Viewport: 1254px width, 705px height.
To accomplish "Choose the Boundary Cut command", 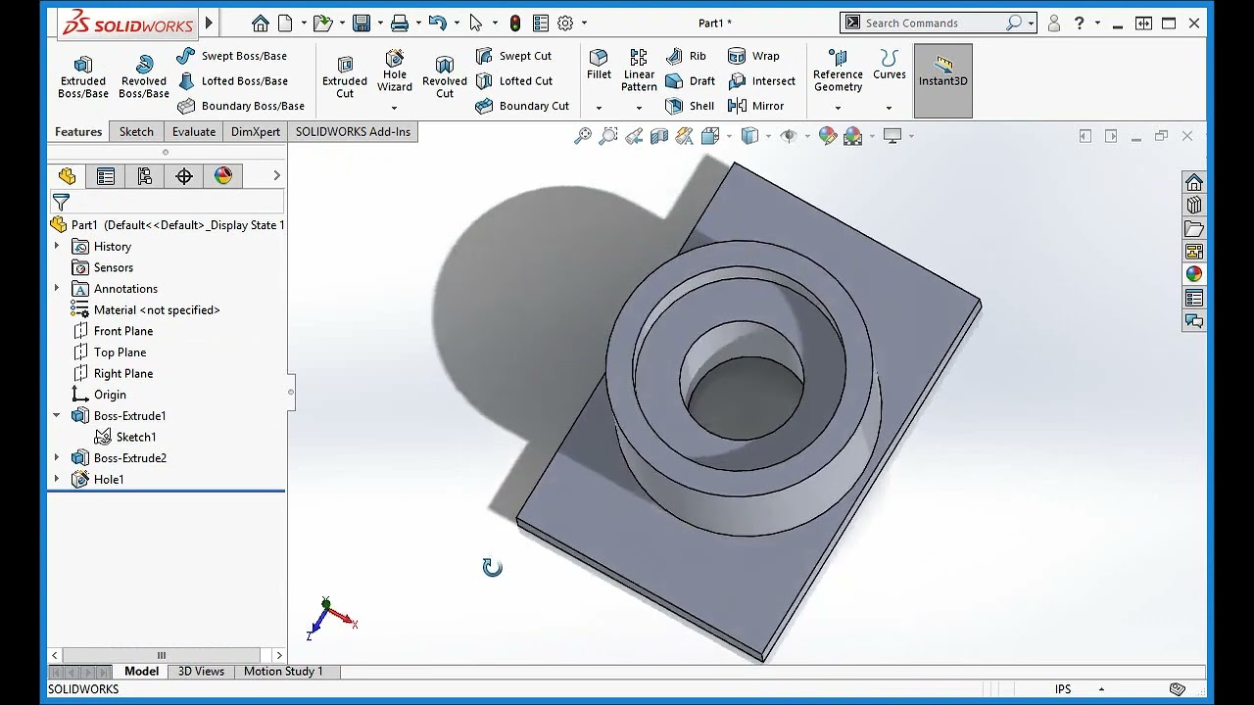I will [522, 106].
